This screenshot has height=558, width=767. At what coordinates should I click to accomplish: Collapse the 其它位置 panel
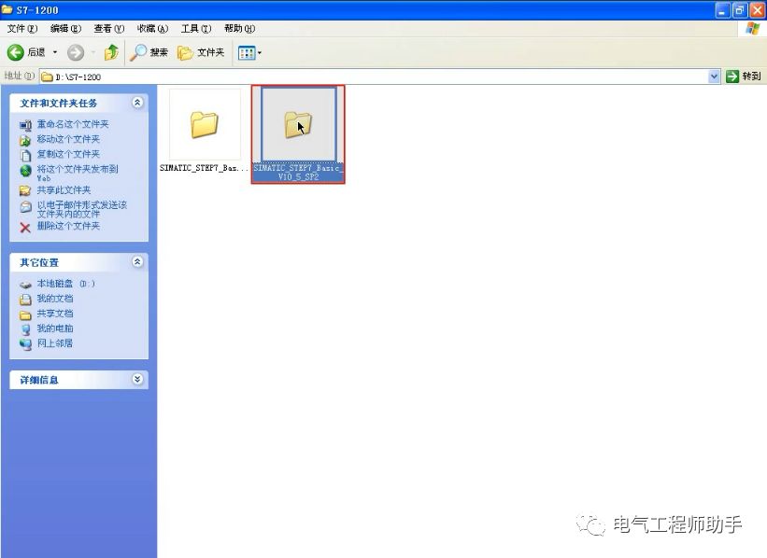(137, 262)
